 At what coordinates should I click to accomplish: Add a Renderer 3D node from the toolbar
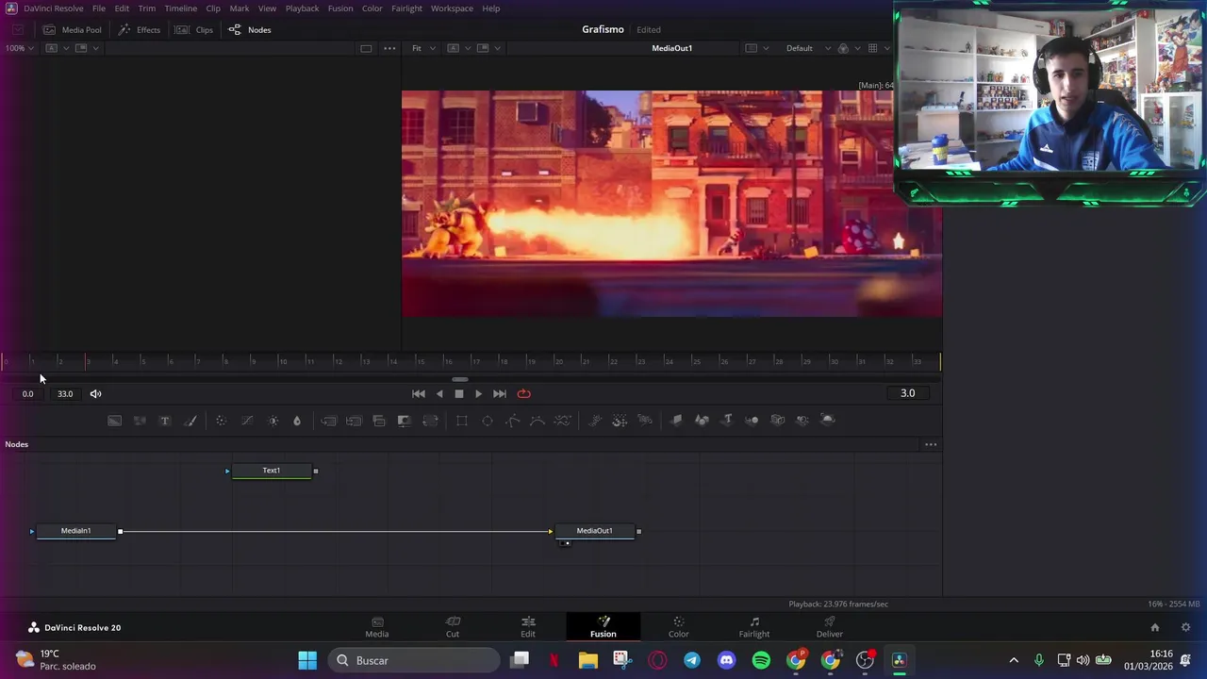pyautogui.click(x=828, y=421)
